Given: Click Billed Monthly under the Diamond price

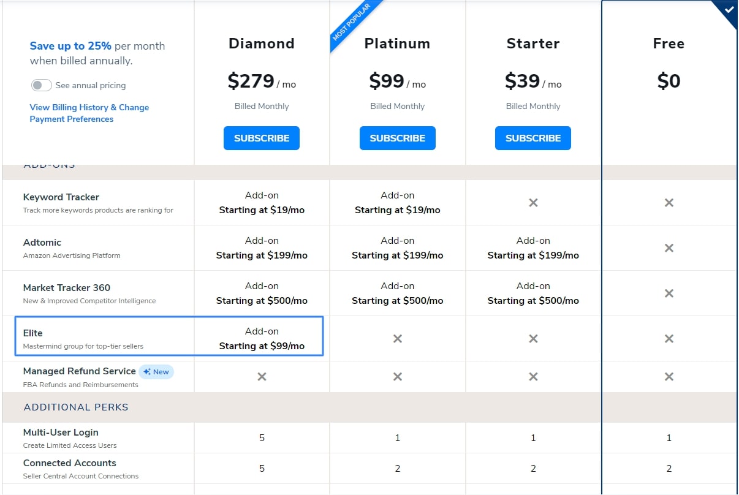Looking at the screenshot, I should (262, 106).
